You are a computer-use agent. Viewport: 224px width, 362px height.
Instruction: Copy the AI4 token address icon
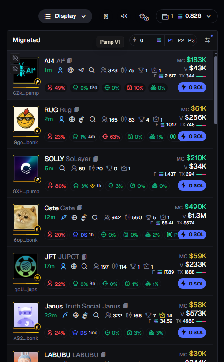point(69,61)
